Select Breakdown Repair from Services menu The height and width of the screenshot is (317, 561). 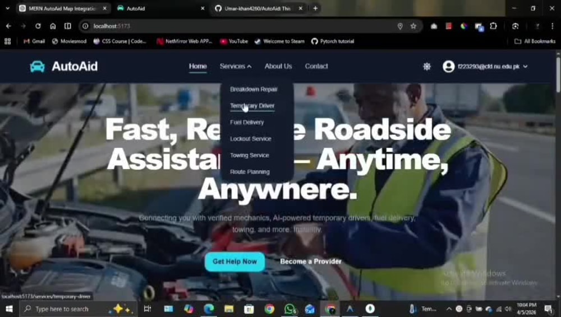click(x=254, y=89)
